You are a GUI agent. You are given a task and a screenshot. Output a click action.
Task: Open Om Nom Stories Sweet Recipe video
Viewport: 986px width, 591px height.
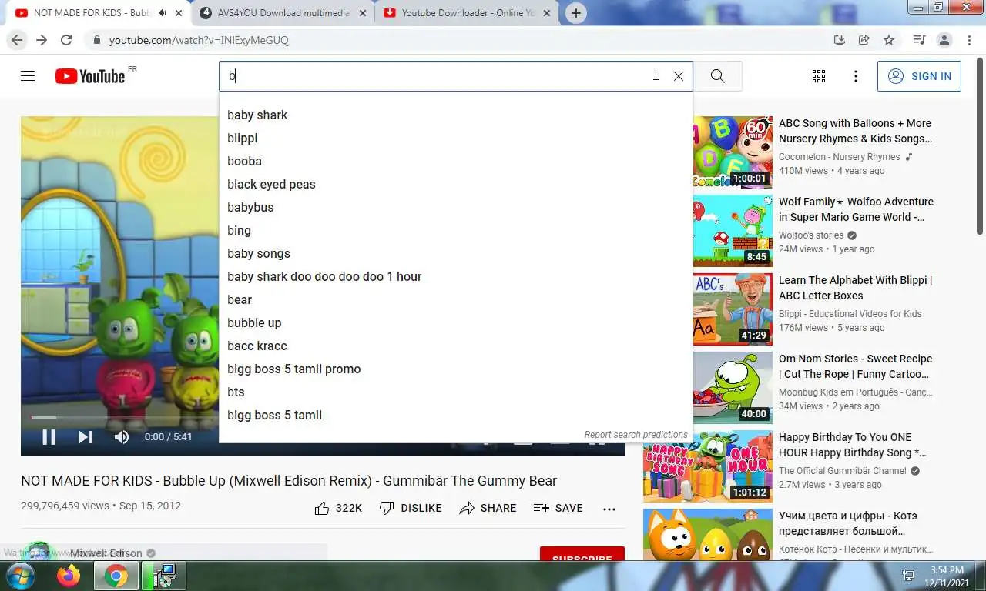pyautogui.click(x=855, y=366)
